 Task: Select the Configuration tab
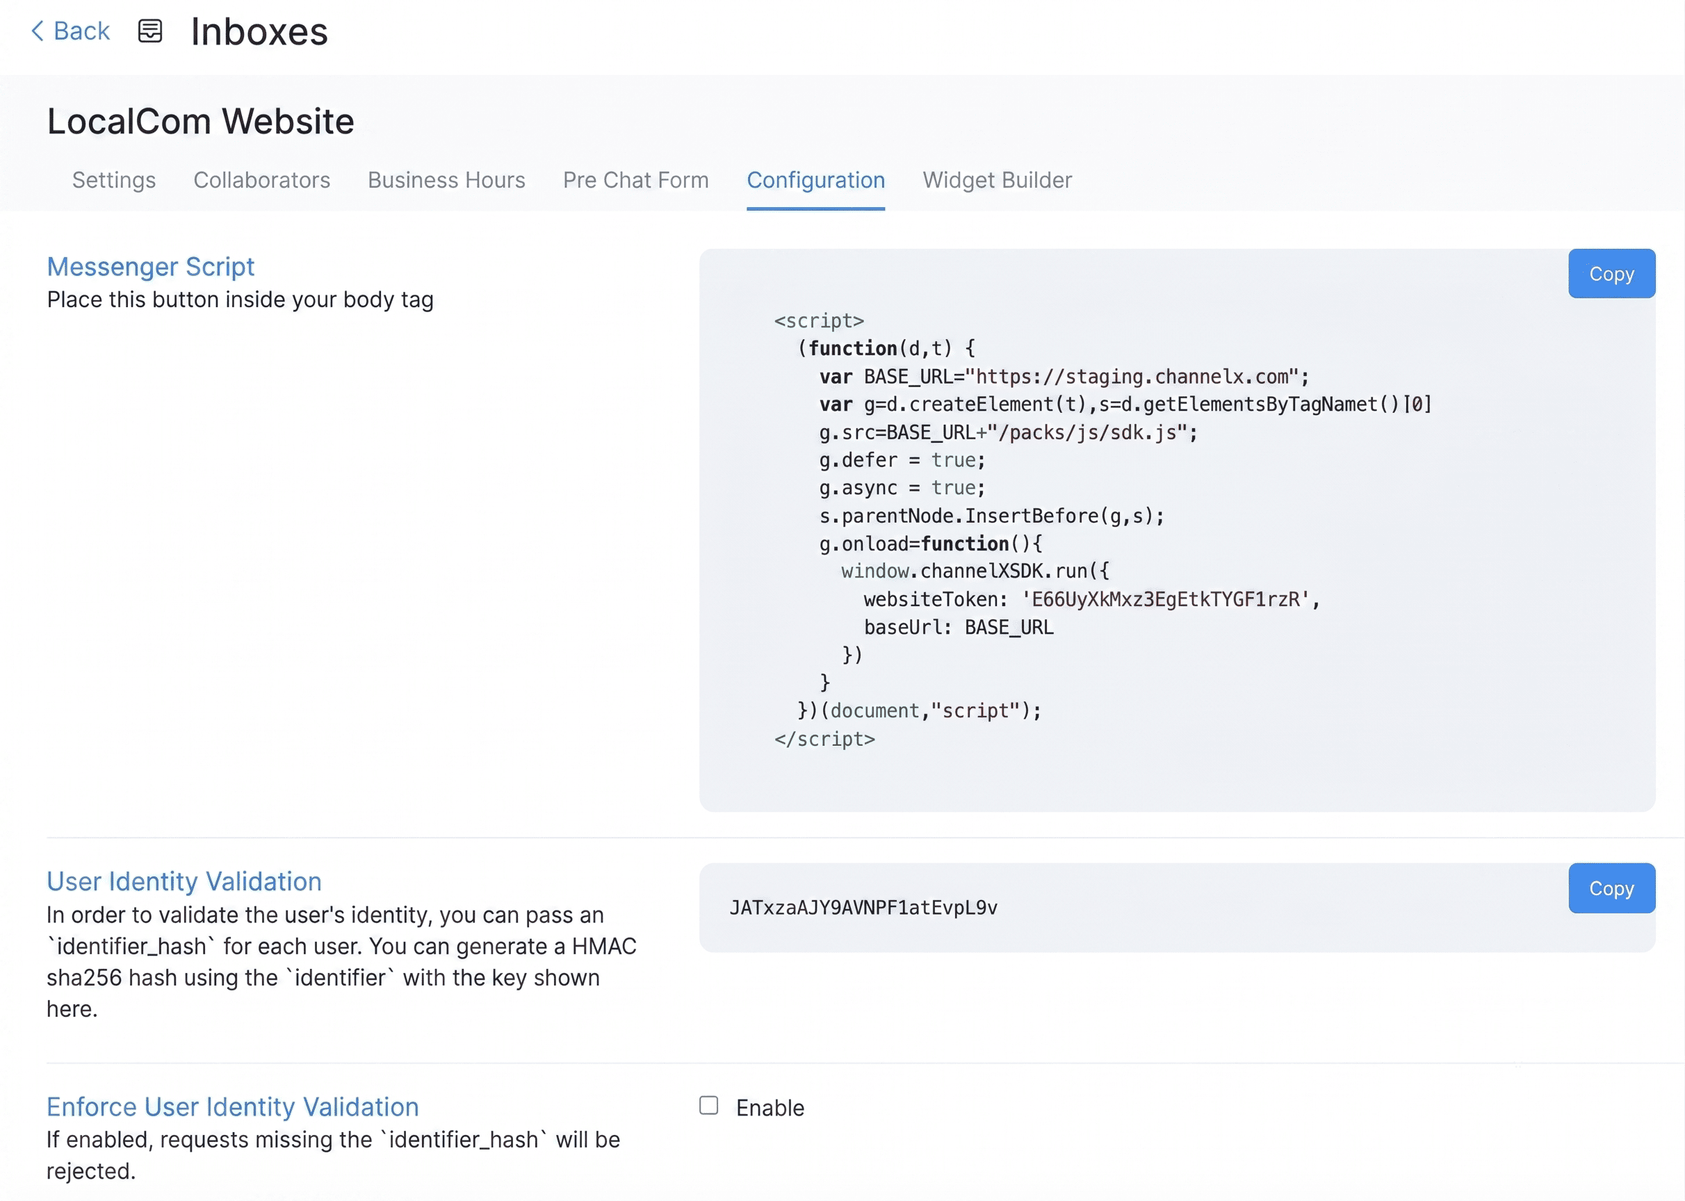coord(815,180)
